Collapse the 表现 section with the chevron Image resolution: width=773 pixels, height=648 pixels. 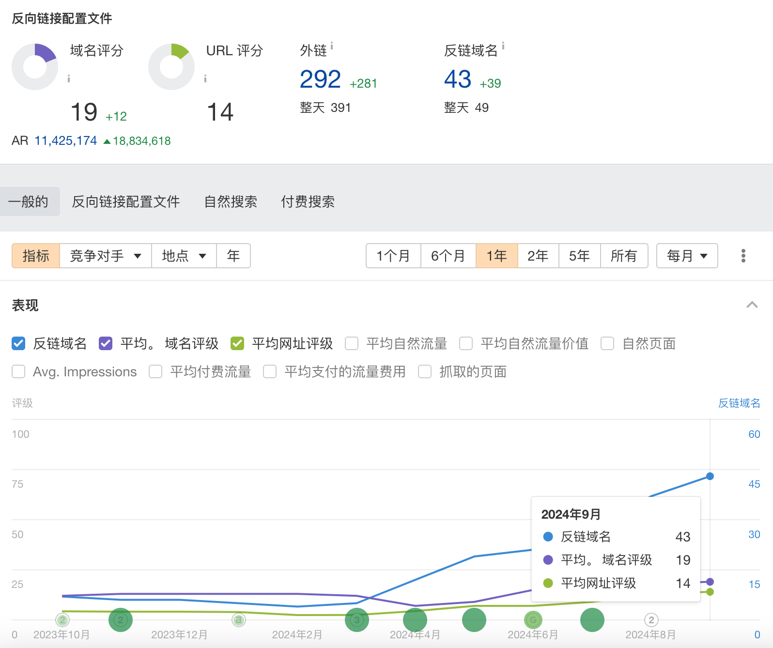(752, 305)
